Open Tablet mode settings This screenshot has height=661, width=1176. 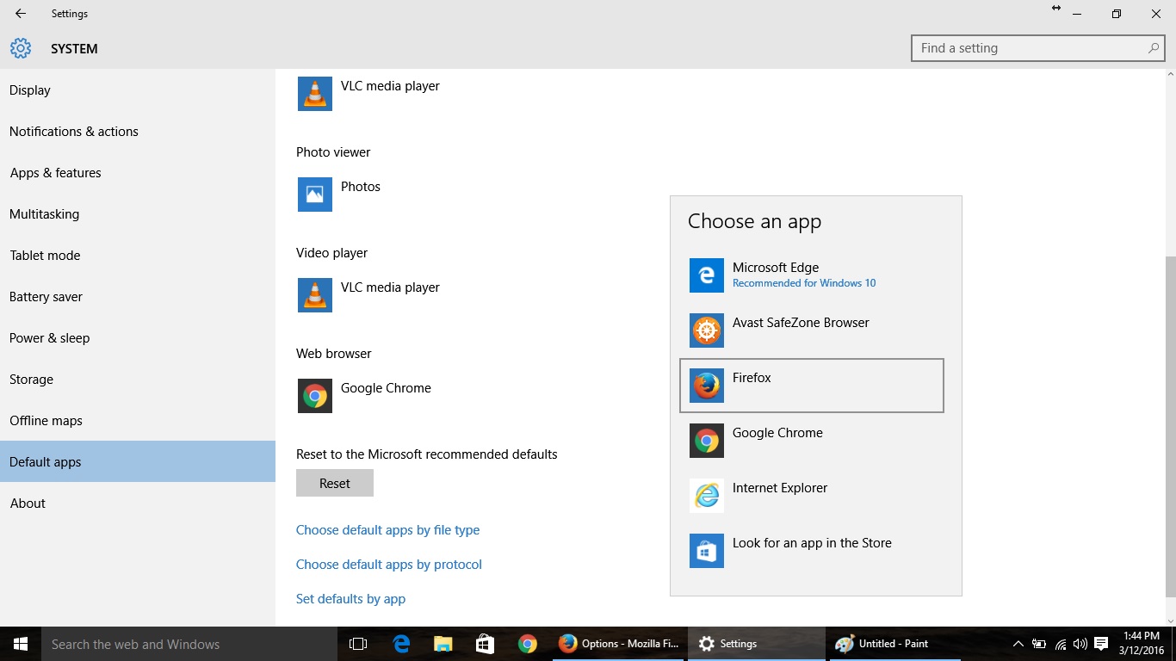pos(138,255)
